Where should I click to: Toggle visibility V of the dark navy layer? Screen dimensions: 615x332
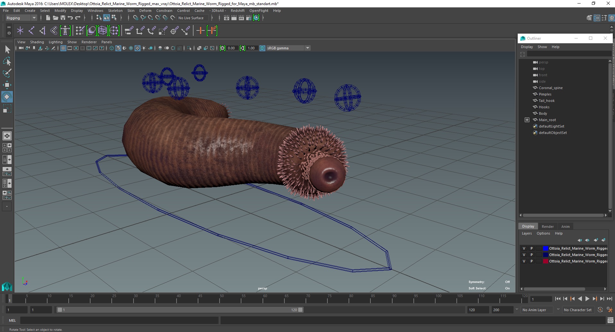click(x=524, y=255)
